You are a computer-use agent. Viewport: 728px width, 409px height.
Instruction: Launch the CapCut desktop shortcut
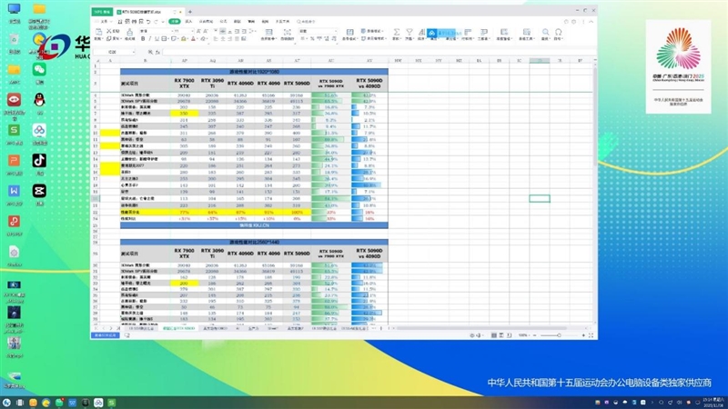click(x=39, y=191)
